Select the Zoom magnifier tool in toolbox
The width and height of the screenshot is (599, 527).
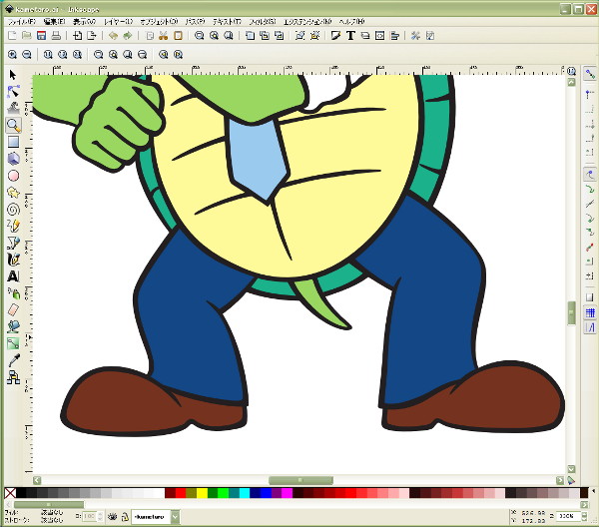13,125
